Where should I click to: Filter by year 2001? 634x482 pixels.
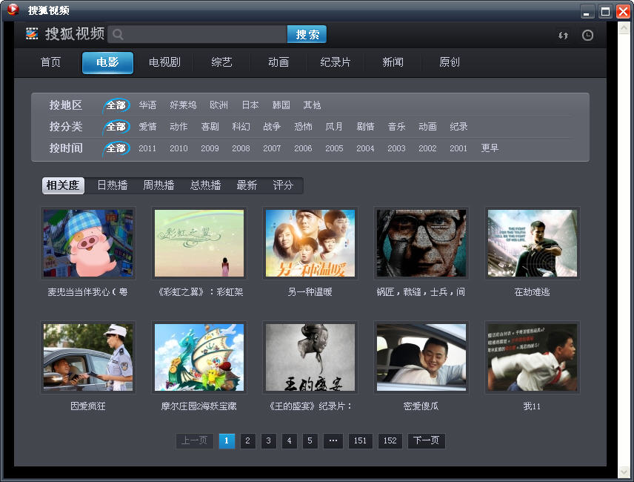(x=458, y=148)
